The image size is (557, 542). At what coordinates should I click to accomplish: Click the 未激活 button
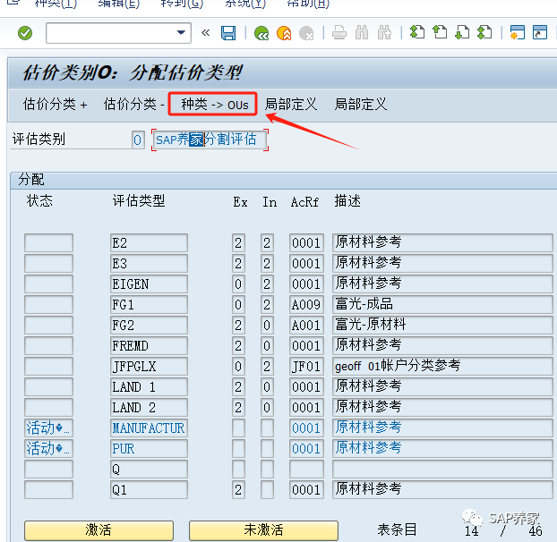(263, 530)
